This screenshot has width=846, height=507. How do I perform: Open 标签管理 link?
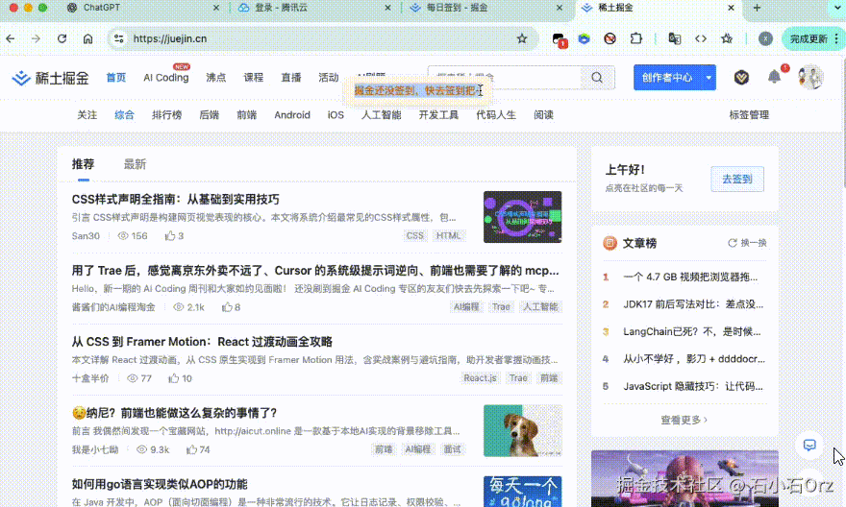point(749,115)
